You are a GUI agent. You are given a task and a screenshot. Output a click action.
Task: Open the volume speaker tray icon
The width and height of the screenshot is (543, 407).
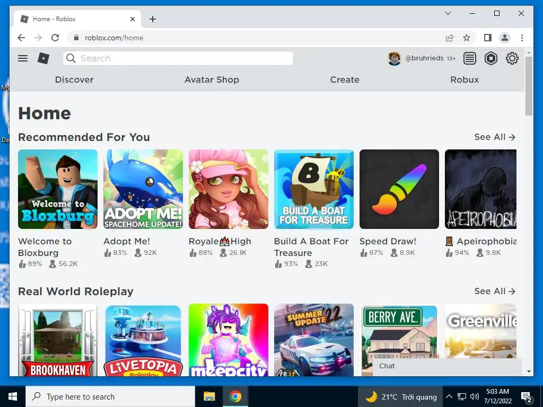475,396
